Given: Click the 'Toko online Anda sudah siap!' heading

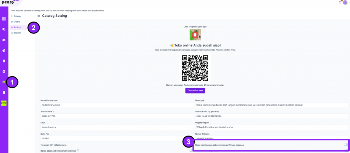Looking at the screenshot, I should [195, 45].
